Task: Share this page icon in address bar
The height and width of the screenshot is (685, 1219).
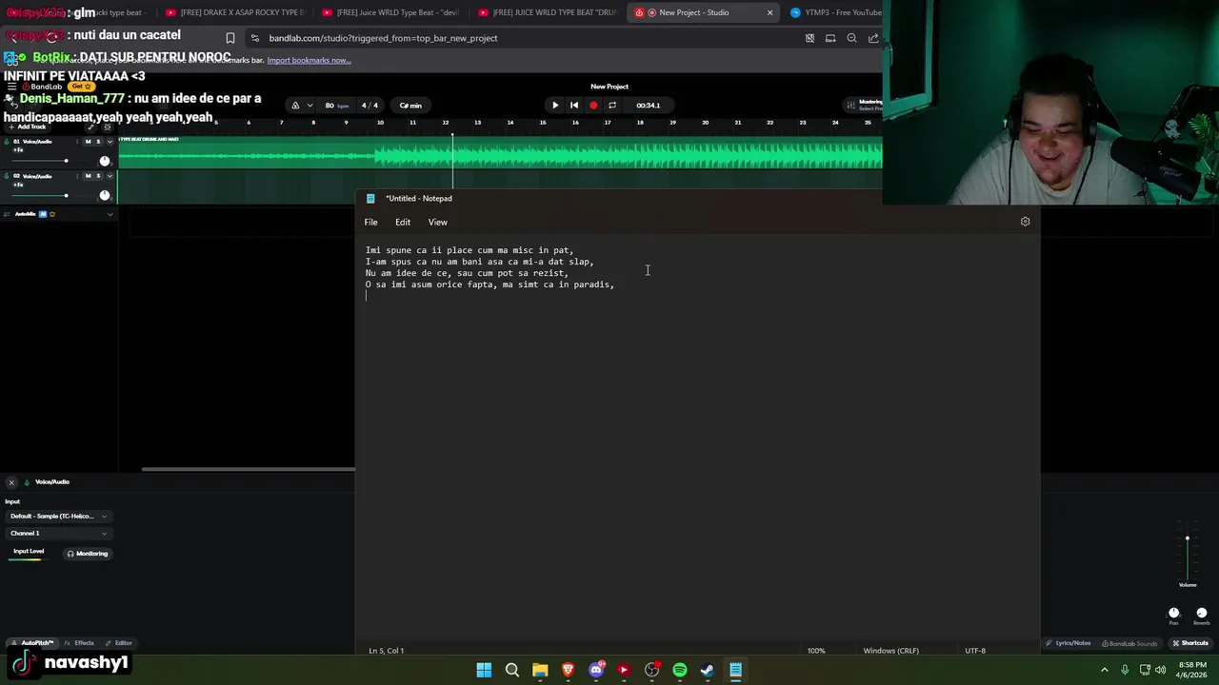Action: [x=873, y=38]
